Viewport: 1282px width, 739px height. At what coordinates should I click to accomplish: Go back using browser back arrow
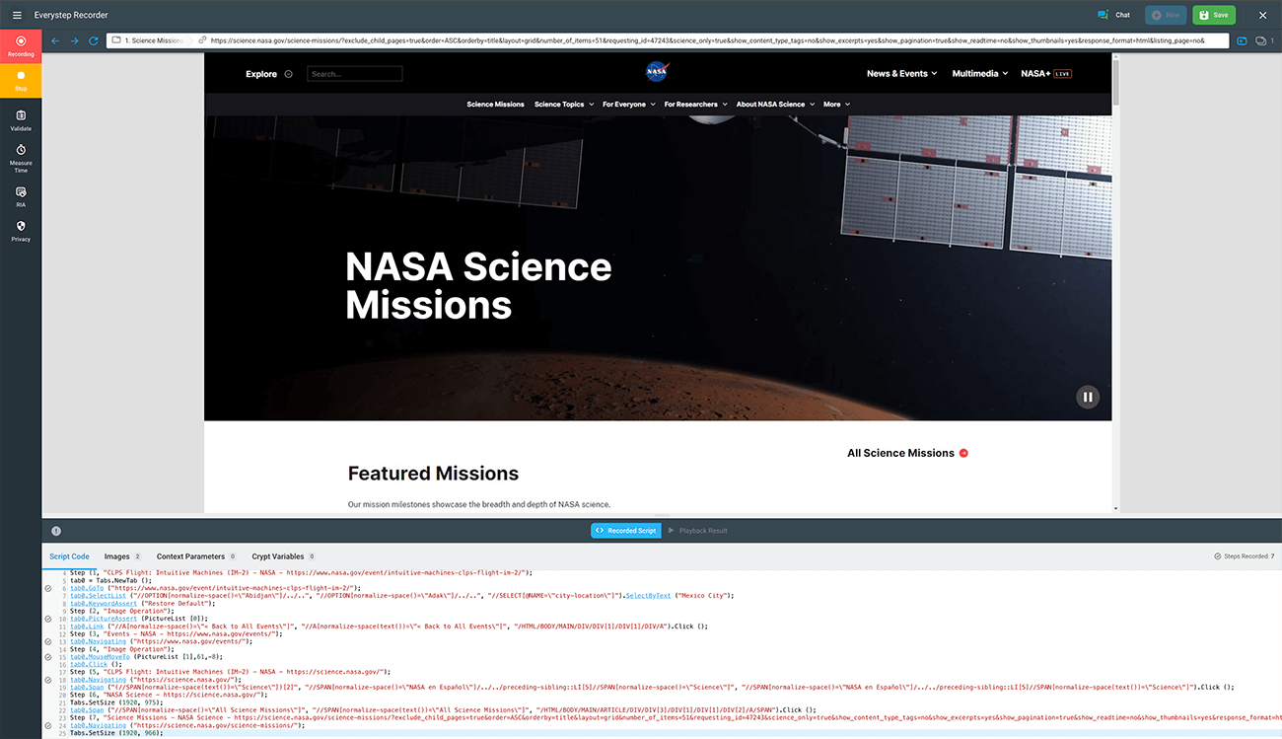(55, 40)
